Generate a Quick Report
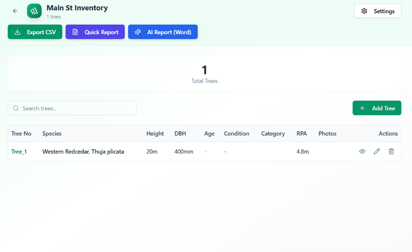The height and width of the screenshot is (252, 412). pyautogui.click(x=95, y=32)
